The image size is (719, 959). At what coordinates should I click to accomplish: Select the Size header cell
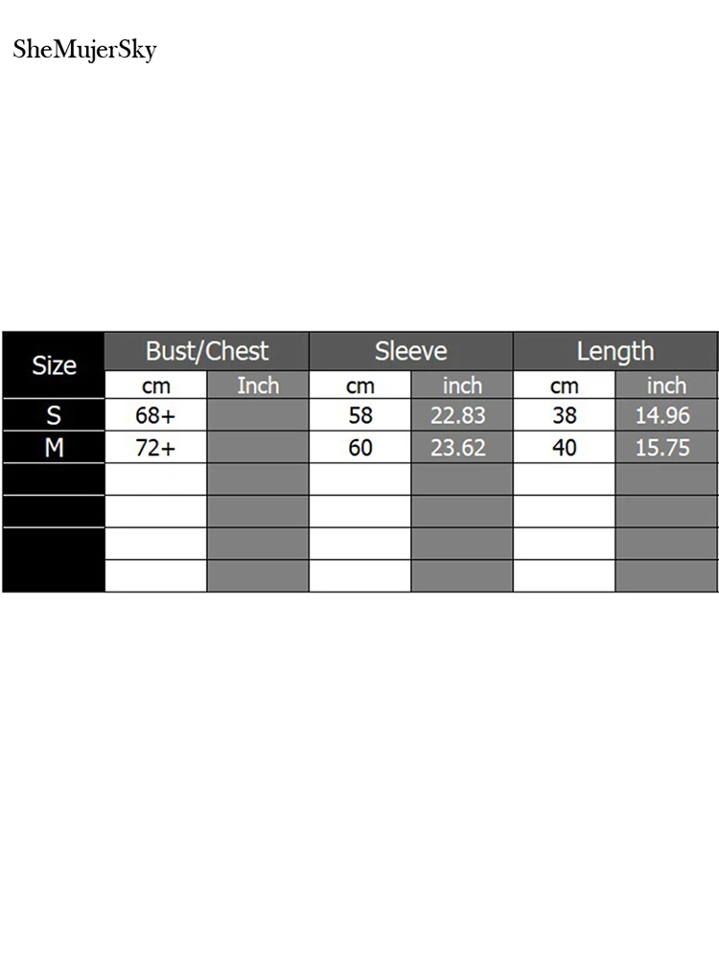(54, 365)
